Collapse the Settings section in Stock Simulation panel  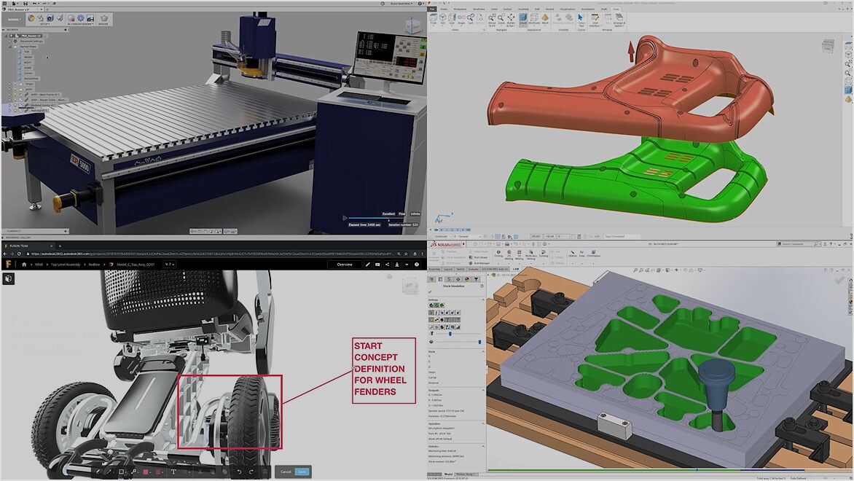pos(483,300)
